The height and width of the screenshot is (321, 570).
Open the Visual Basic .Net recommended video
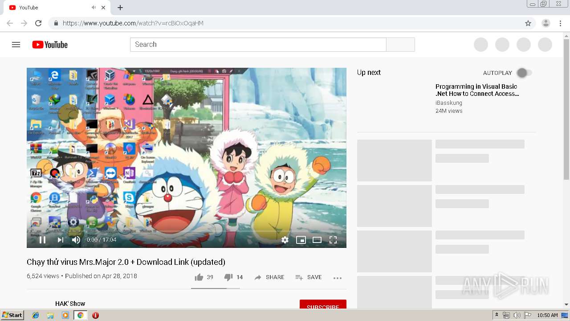[477, 90]
